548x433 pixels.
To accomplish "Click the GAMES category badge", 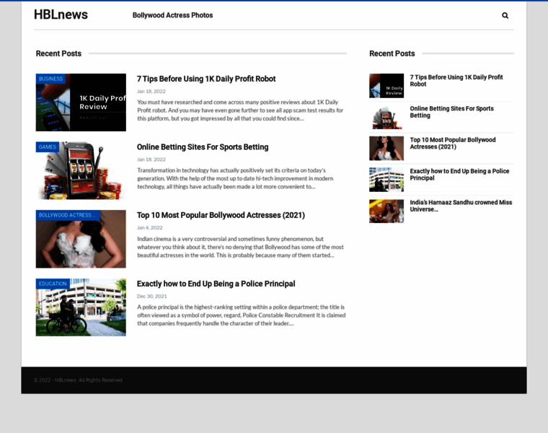I will pyautogui.click(x=48, y=146).
